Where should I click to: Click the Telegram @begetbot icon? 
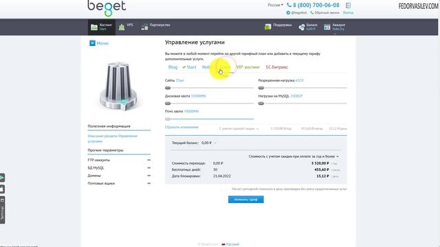click(288, 12)
